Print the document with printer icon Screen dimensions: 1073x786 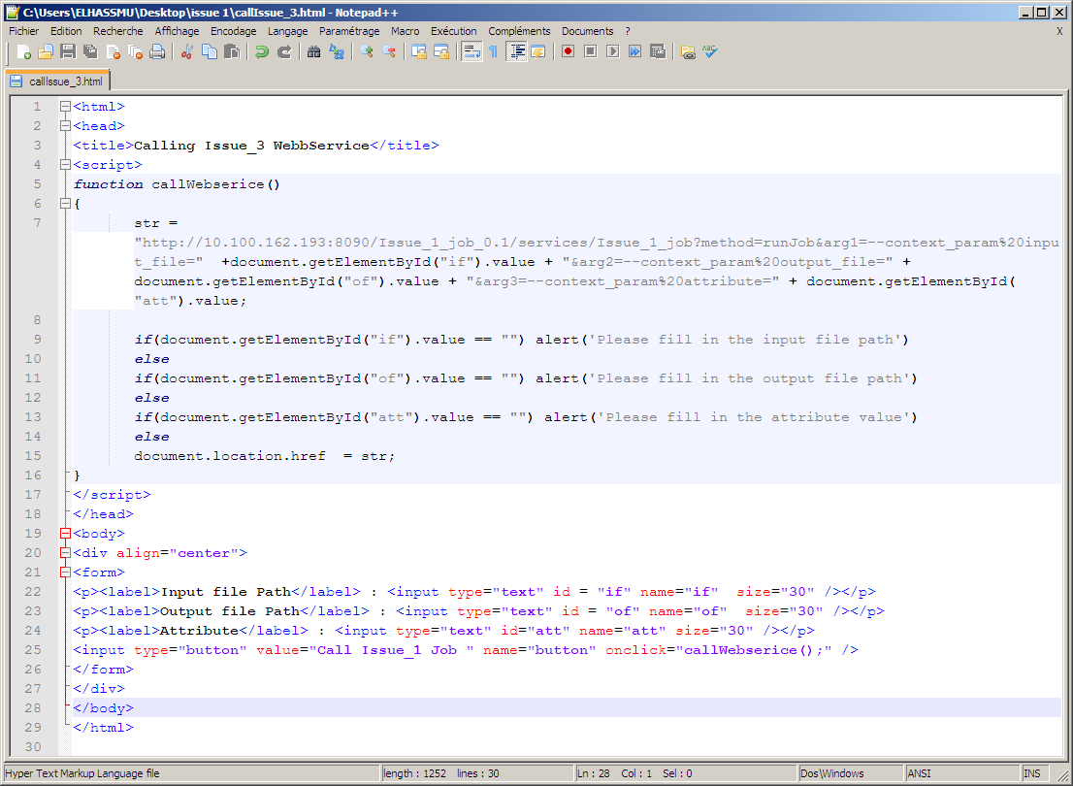157,52
